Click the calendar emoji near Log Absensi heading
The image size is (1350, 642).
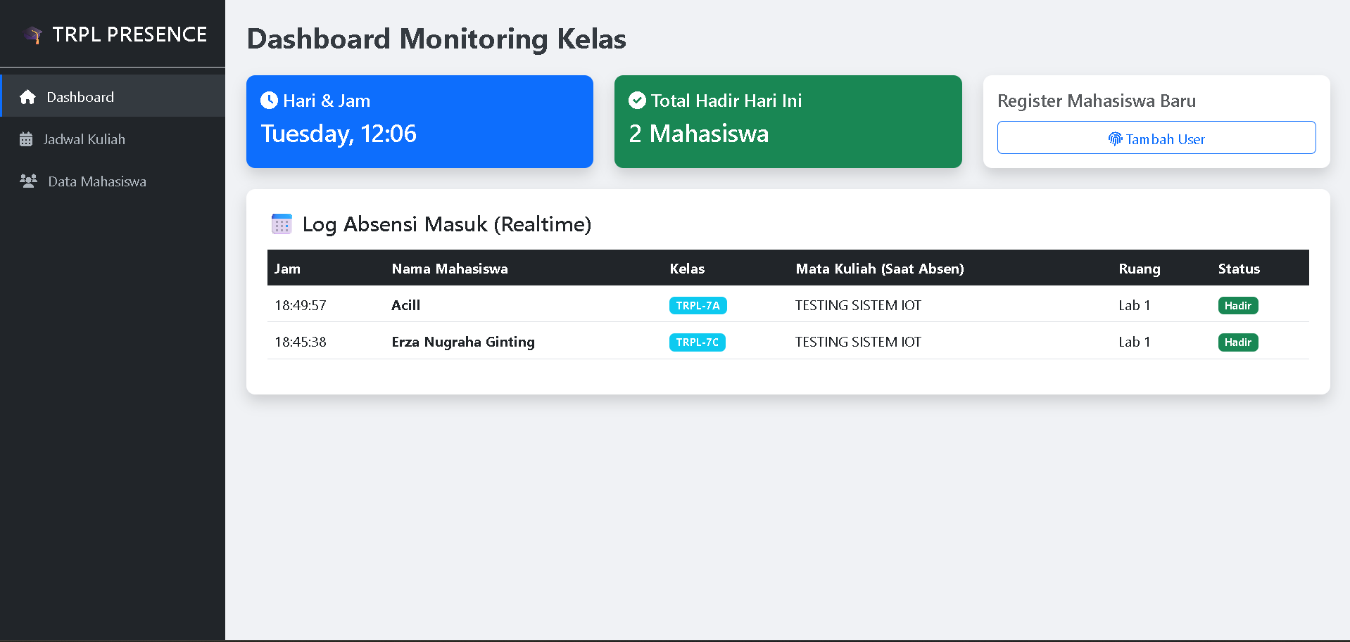tap(281, 224)
